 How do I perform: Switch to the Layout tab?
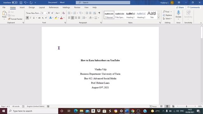click(x=42, y=8)
